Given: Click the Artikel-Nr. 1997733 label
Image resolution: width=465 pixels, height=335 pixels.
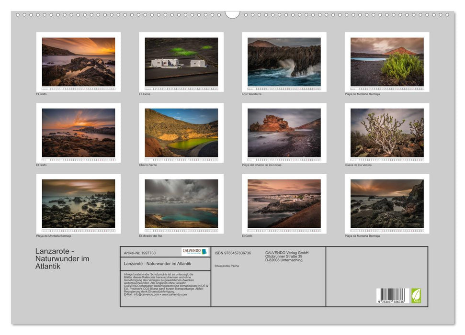Looking at the screenshot, I should [139, 253].
